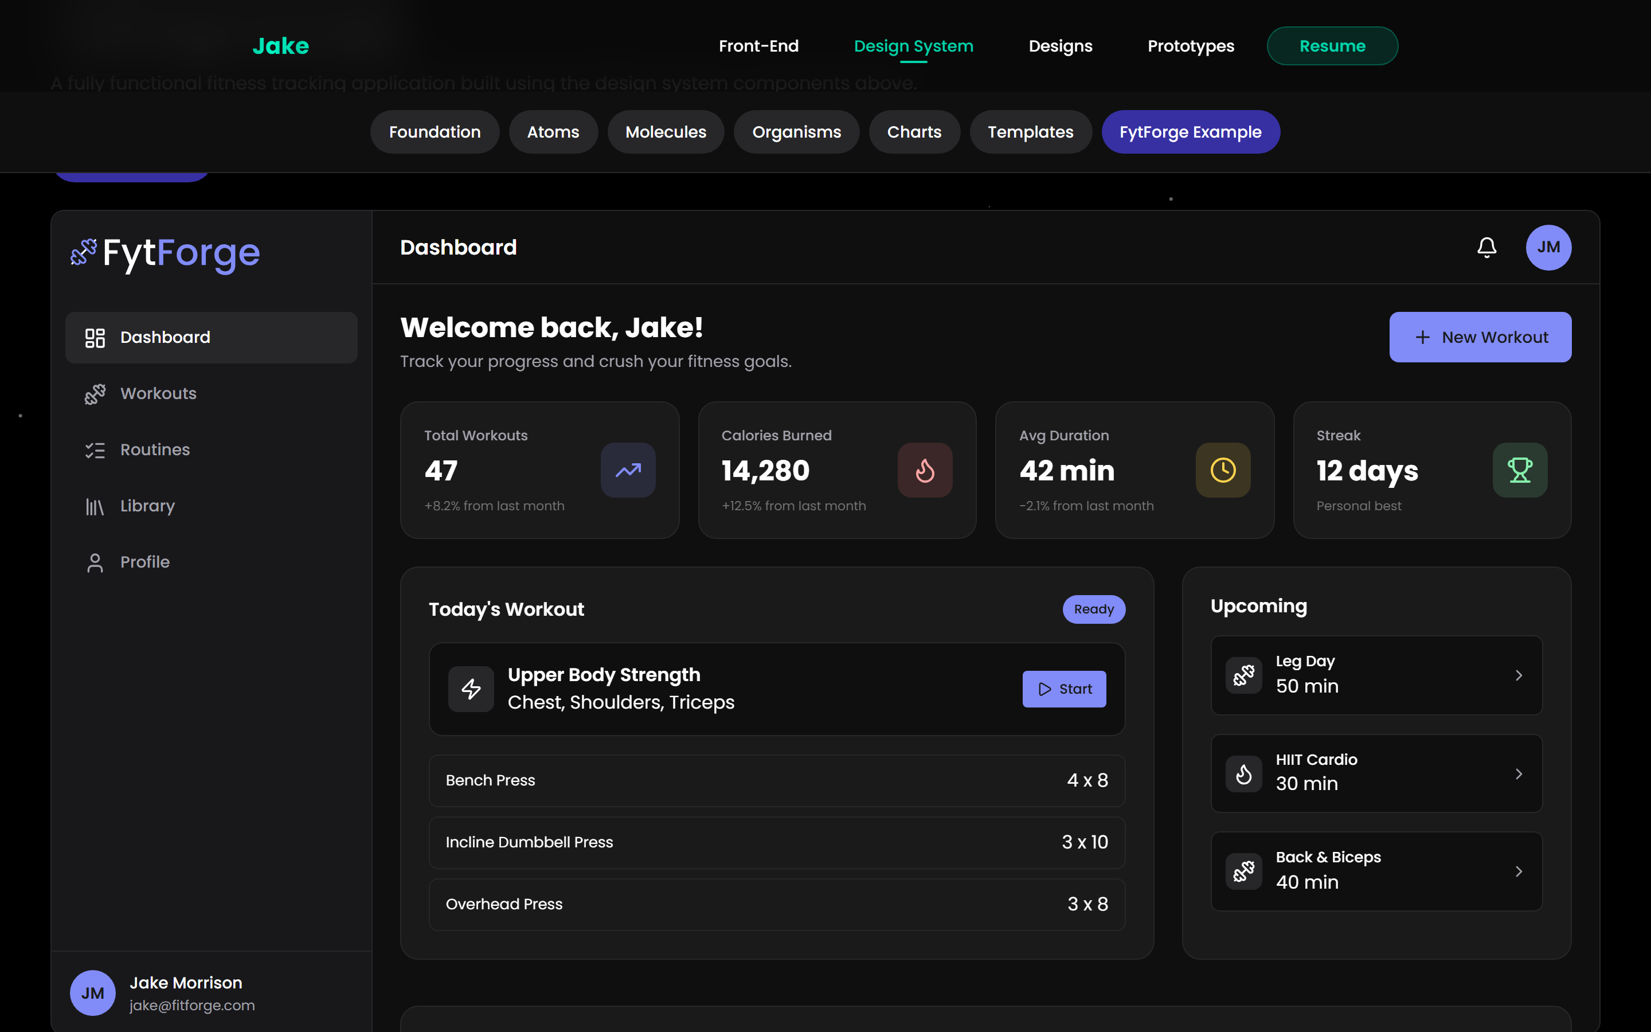Click the Streak trophy icon
This screenshot has height=1032, width=1651.
(x=1519, y=470)
